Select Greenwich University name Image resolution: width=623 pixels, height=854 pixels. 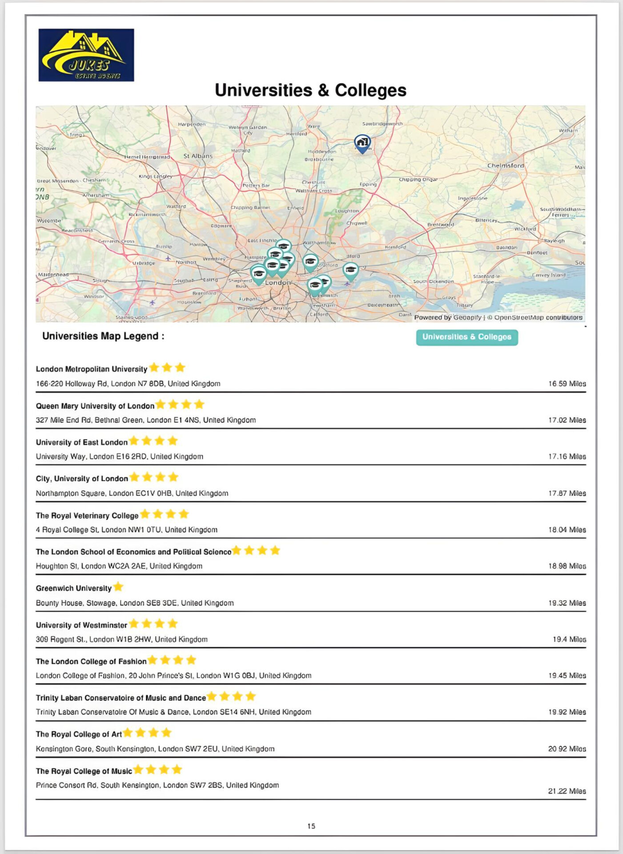tap(74, 588)
